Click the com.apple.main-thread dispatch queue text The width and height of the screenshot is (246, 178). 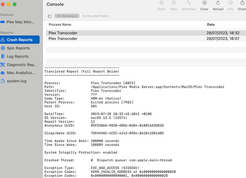coord(150,160)
